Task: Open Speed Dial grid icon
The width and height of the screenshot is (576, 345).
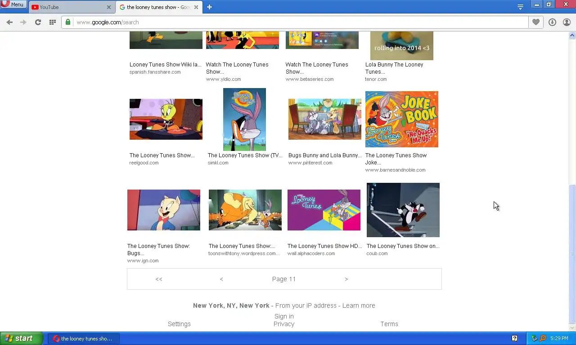Action: [x=52, y=22]
